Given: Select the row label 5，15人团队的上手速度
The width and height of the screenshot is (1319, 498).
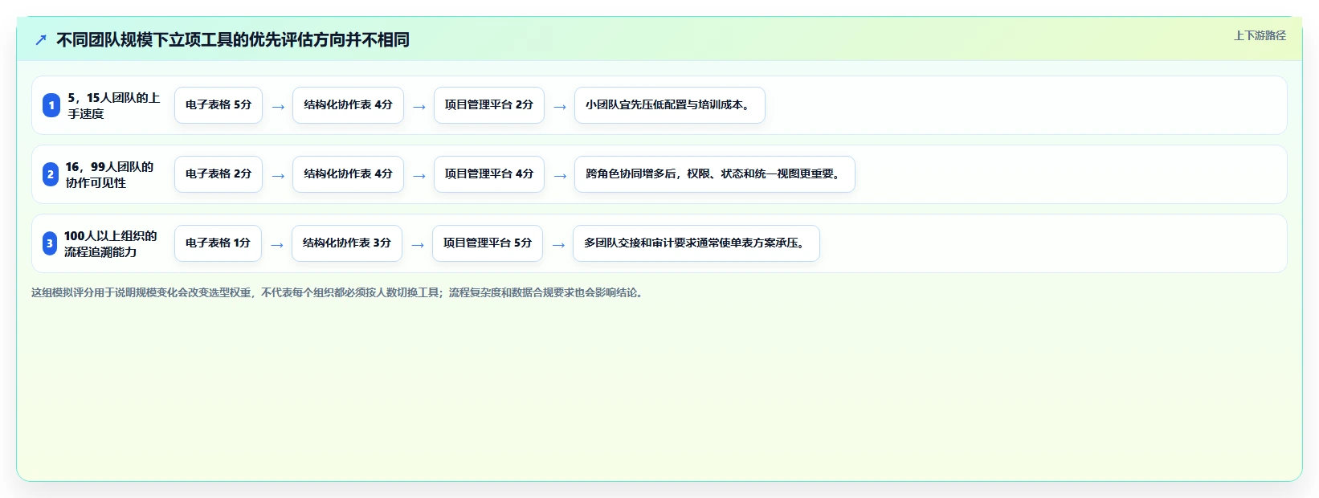Looking at the screenshot, I should [114, 105].
